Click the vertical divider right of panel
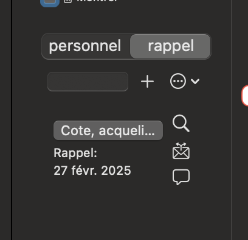 (x=232, y=120)
